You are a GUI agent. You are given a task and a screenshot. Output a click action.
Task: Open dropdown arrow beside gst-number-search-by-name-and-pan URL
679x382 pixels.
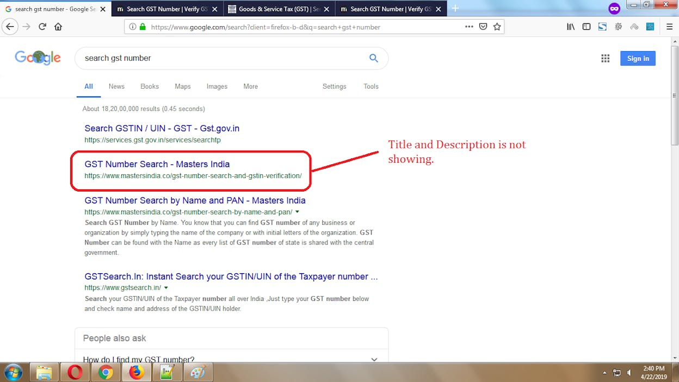pos(297,212)
